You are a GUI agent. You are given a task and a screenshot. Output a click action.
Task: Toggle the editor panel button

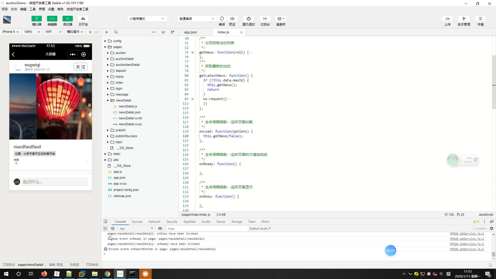click(52, 19)
